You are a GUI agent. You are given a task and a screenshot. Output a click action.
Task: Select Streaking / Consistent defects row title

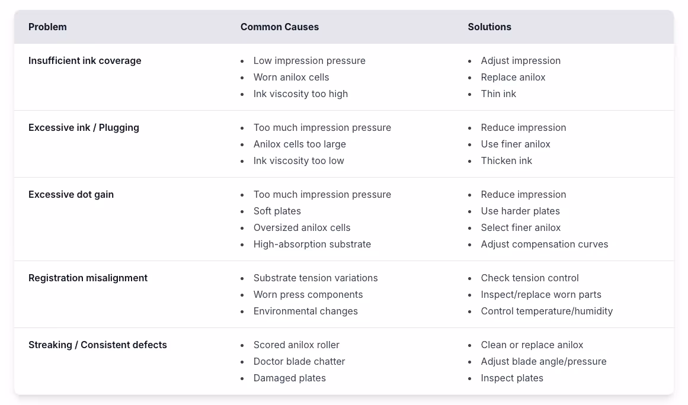click(98, 345)
